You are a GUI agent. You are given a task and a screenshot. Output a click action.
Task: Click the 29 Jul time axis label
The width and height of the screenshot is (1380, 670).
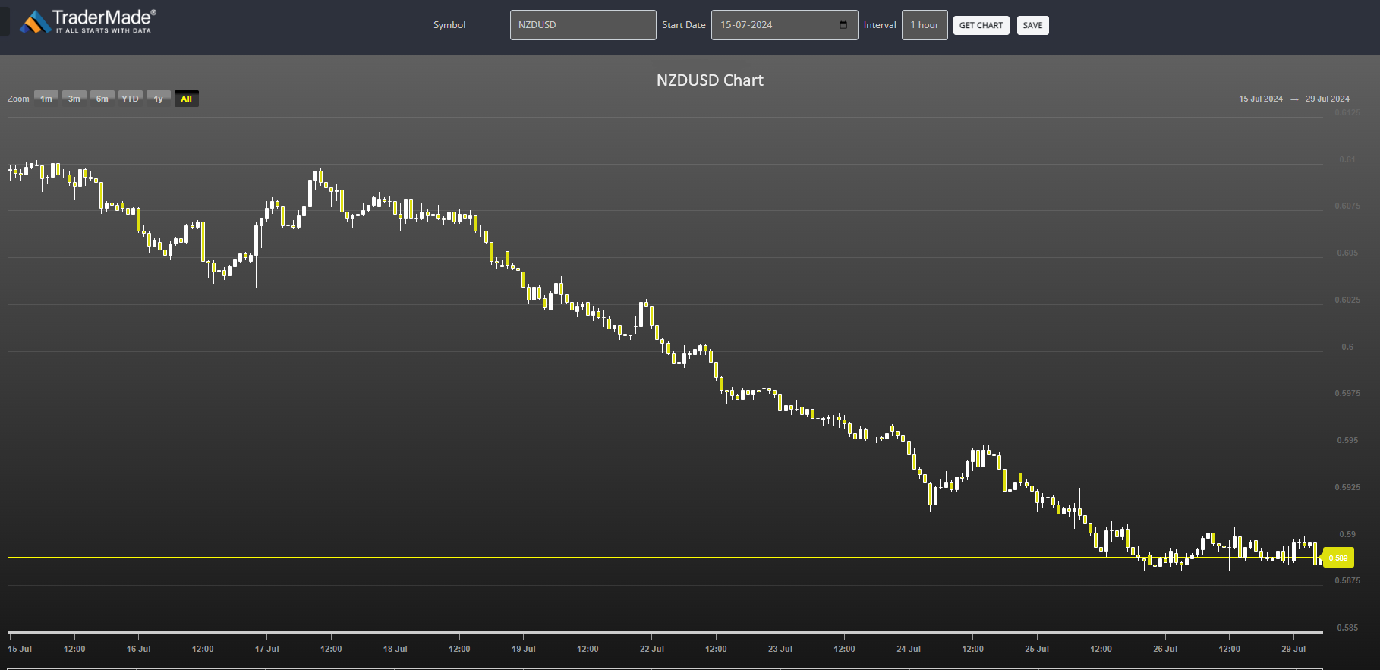coord(1293,649)
